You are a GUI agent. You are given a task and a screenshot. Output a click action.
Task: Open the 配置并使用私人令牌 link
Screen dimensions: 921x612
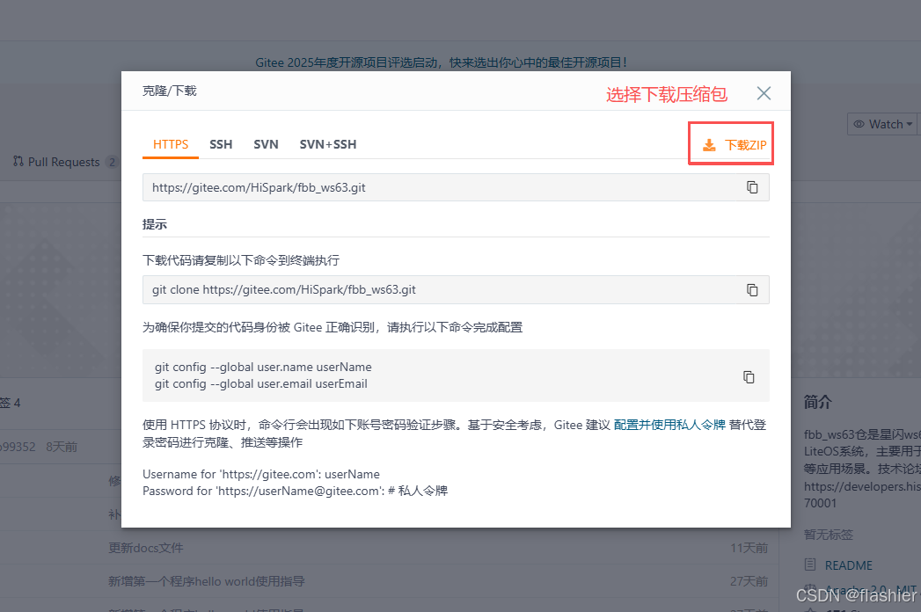tap(669, 425)
